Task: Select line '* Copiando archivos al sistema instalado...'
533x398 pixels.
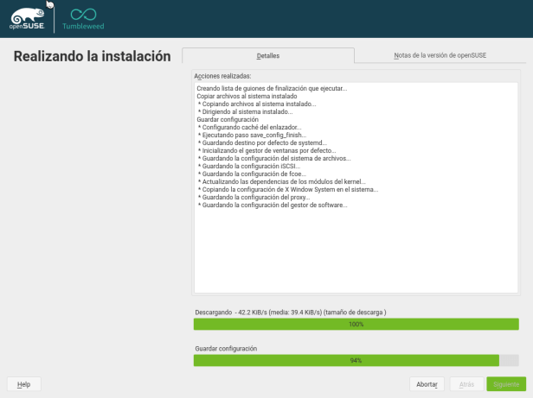Action: tap(257, 104)
